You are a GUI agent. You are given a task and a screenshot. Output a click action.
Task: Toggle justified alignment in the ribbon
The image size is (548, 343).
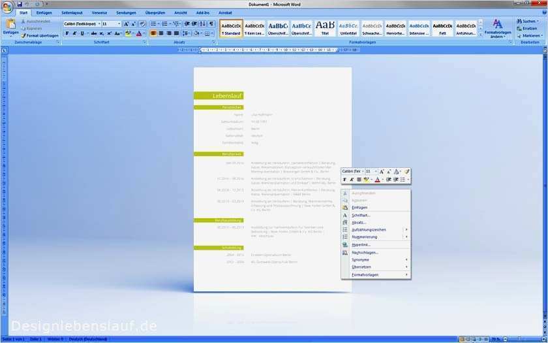pos(177,33)
